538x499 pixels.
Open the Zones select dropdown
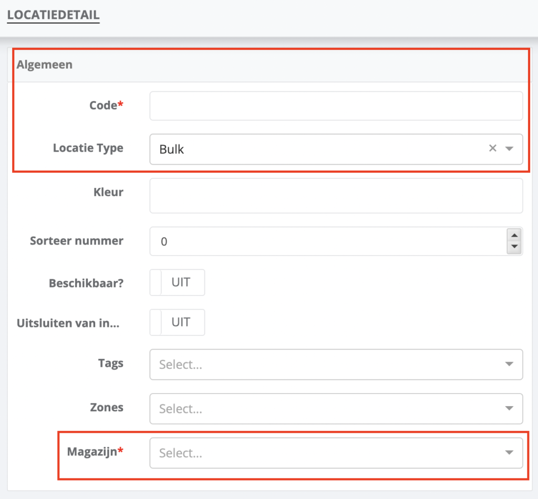(x=336, y=409)
